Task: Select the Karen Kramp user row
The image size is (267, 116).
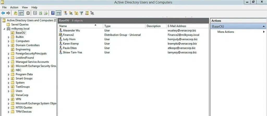Action: (x=133, y=44)
